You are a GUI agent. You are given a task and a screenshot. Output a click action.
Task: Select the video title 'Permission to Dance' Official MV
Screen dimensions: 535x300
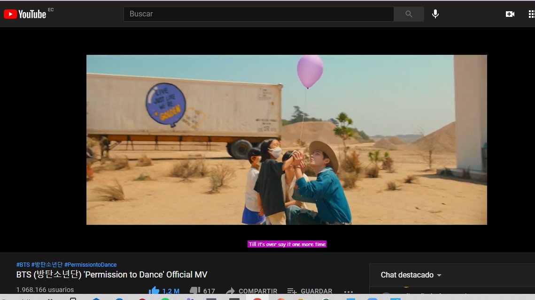click(x=112, y=275)
